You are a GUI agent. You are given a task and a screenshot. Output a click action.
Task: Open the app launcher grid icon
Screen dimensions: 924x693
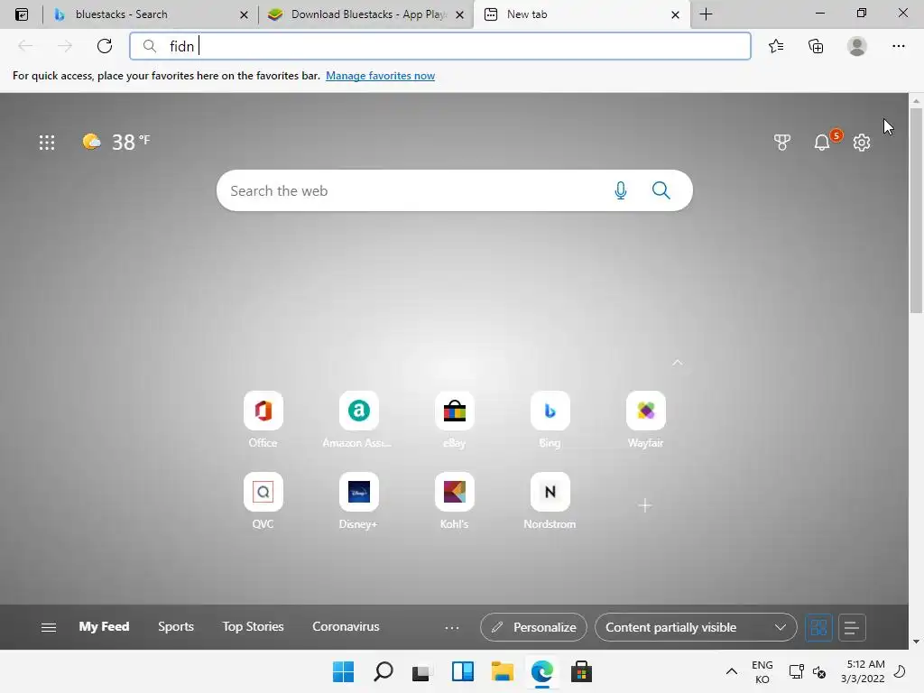pos(47,142)
